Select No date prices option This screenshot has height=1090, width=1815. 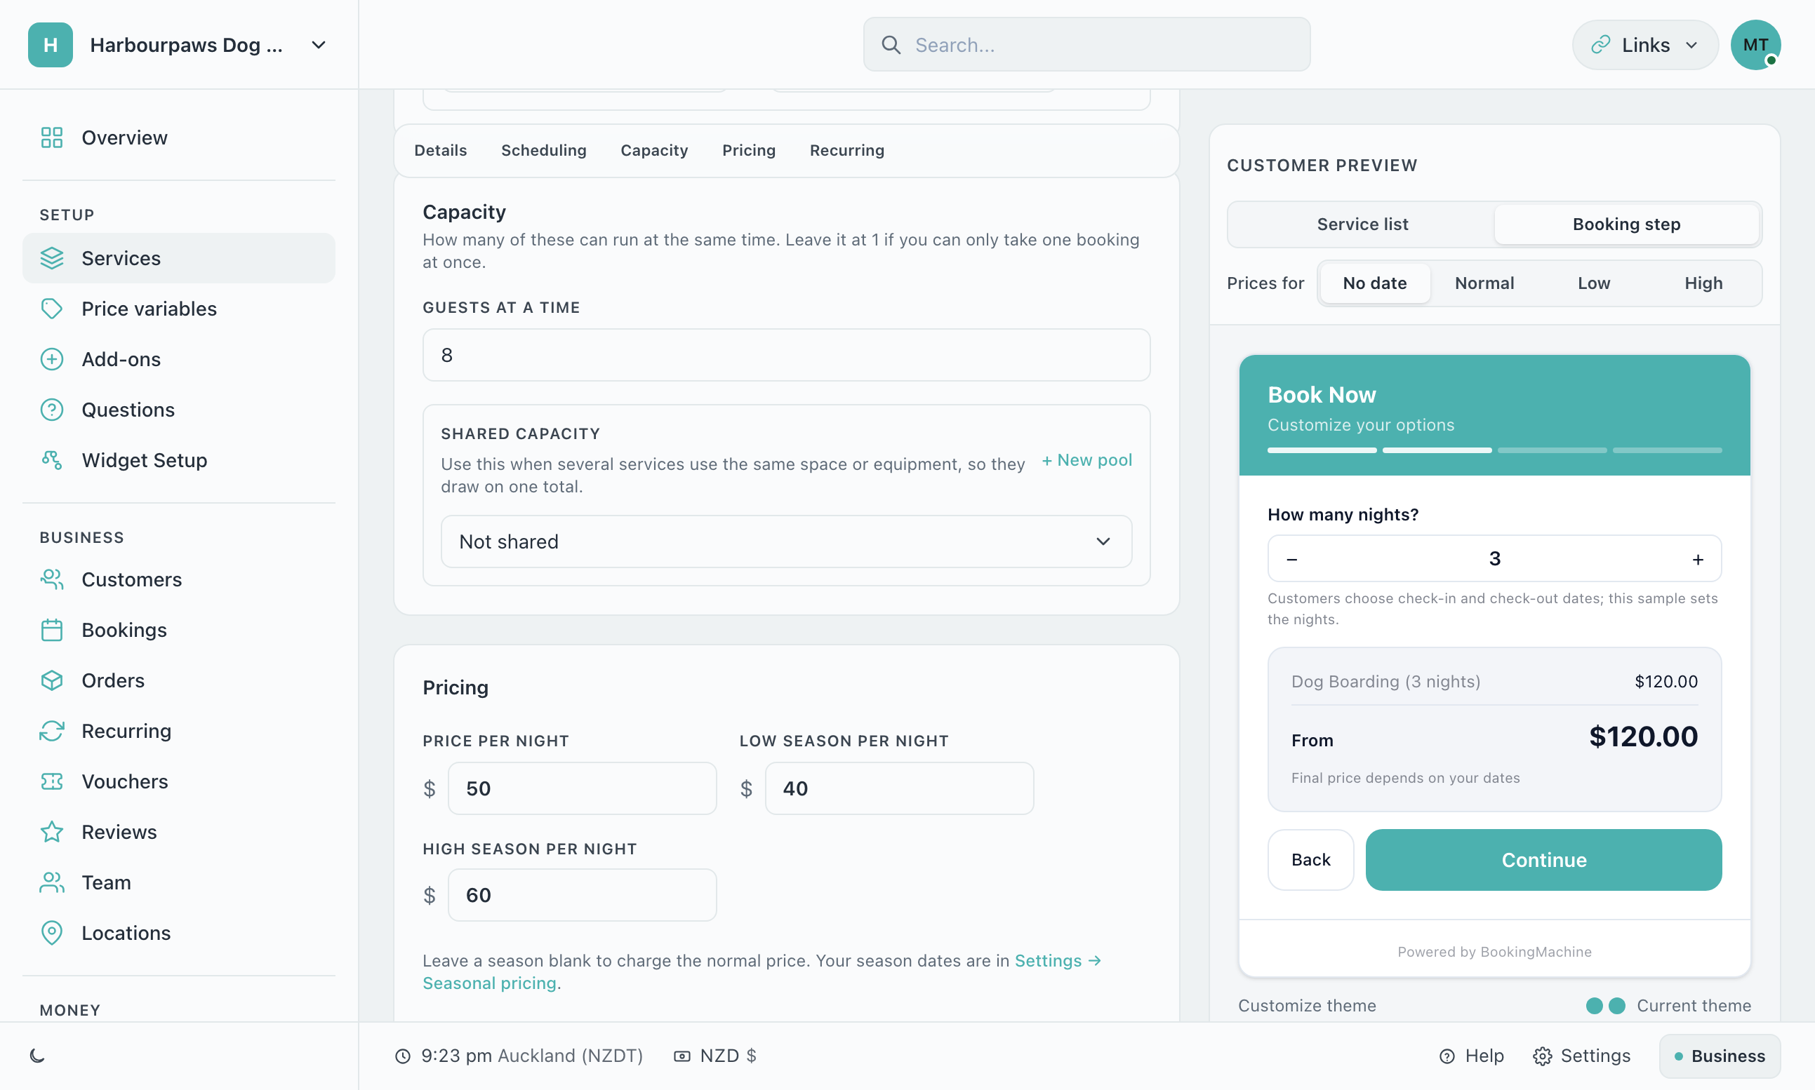1374,283
